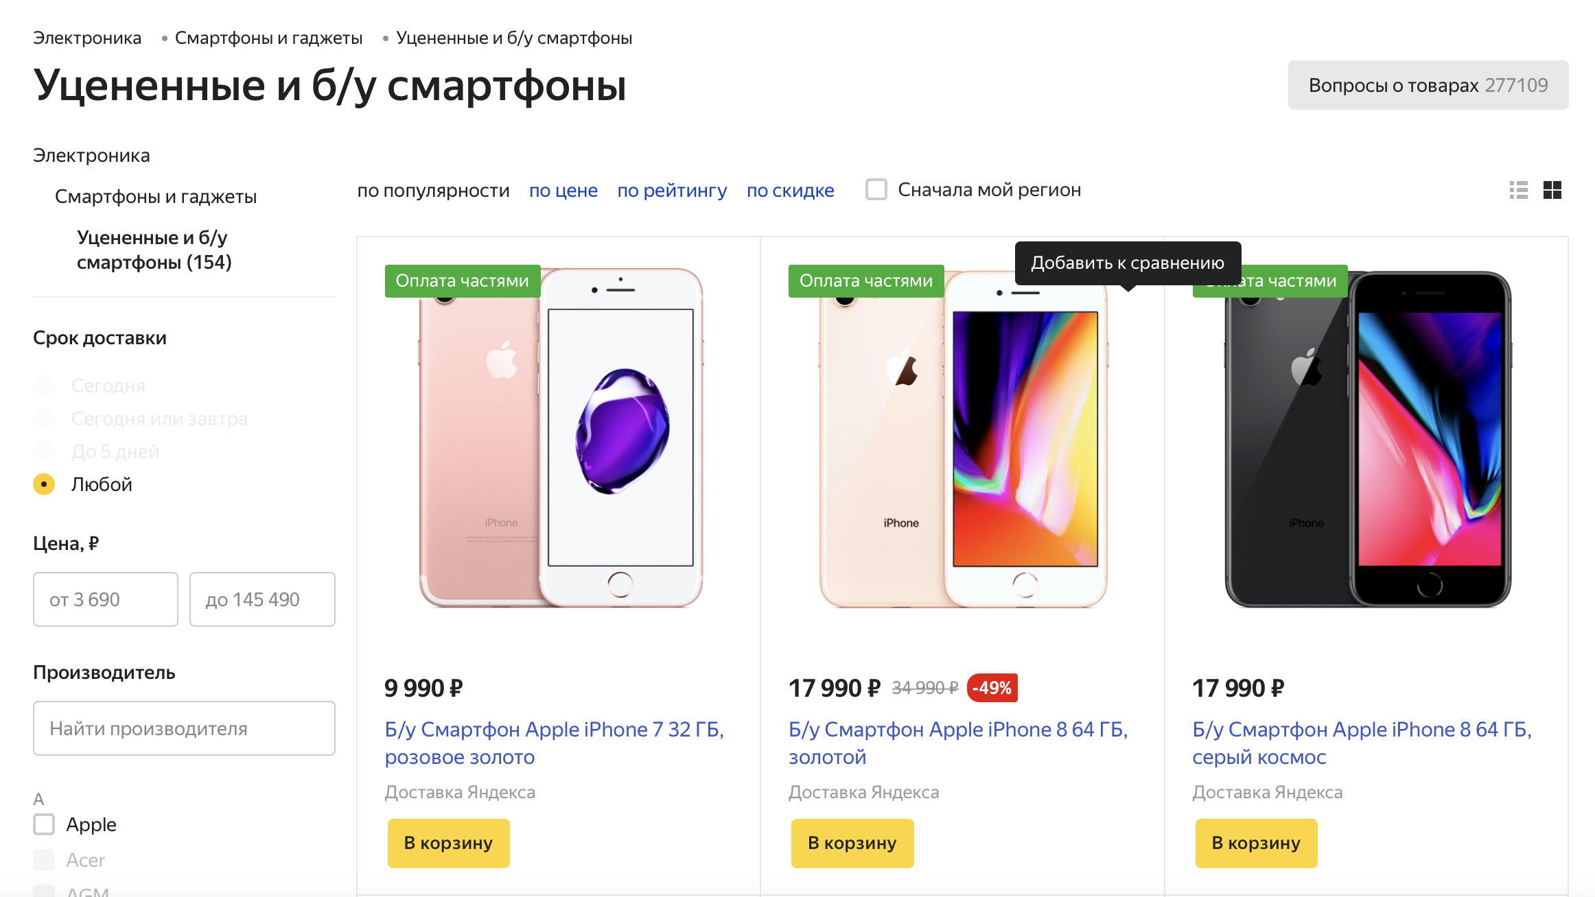This screenshot has height=897, width=1595.
Task: Sort products по скидке
Action: [x=791, y=190]
